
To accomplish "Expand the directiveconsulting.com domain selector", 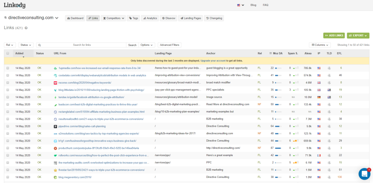I will 56,18.
